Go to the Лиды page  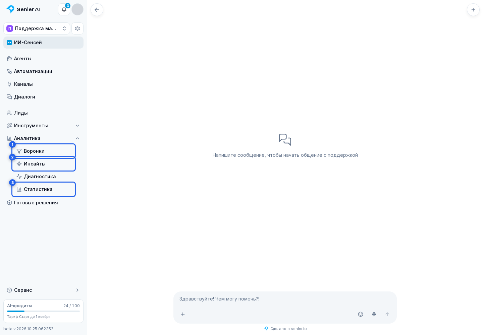click(x=43, y=113)
